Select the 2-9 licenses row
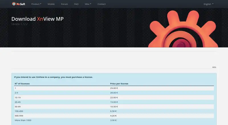 [114, 93]
